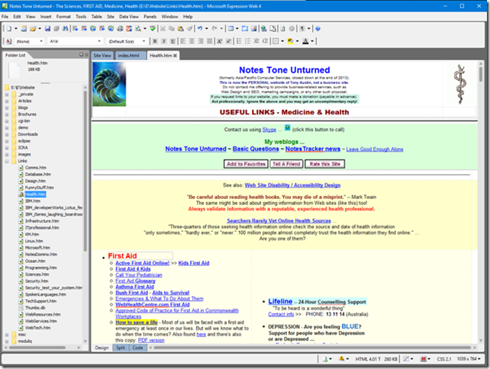Toggle Center alignment
The width and height of the screenshot is (490, 369).
point(192,41)
